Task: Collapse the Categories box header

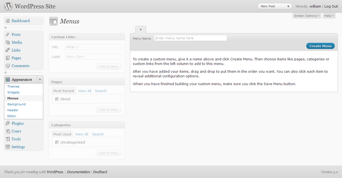Action: [x=87, y=125]
